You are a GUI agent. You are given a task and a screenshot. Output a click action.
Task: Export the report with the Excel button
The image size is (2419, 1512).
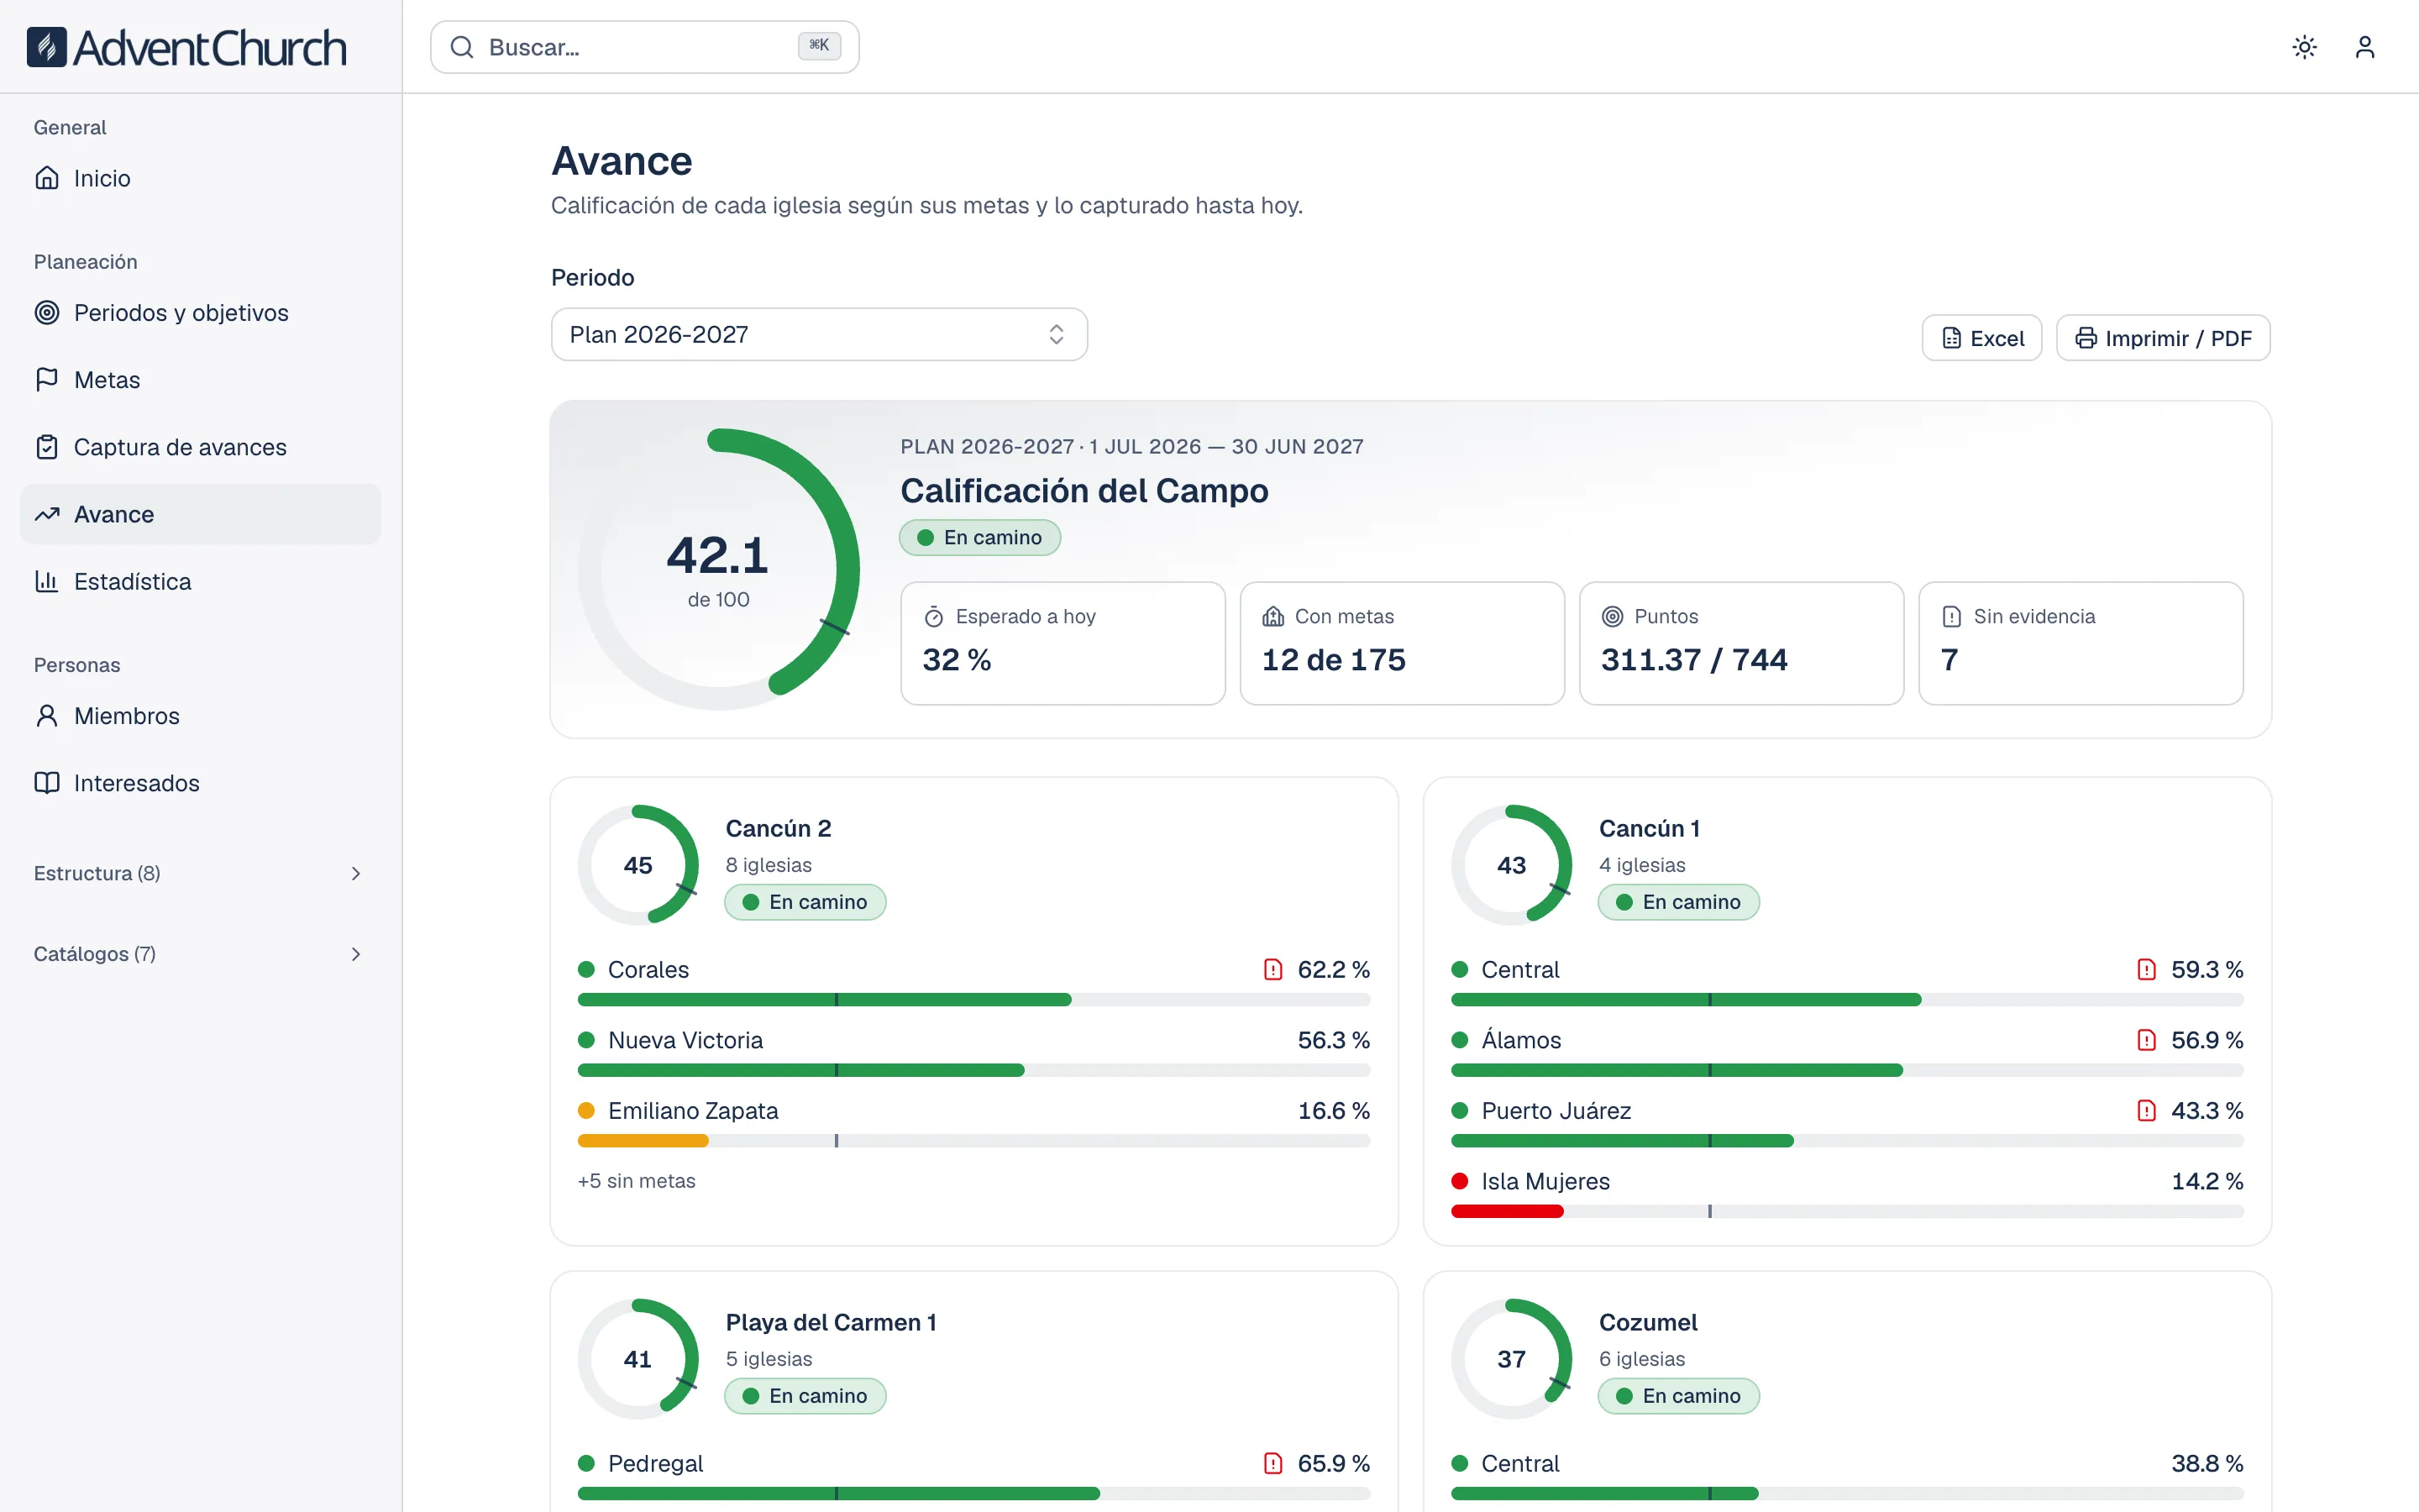1981,338
